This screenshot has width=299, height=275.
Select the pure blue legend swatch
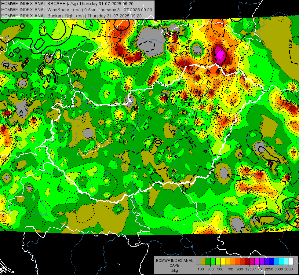click(272, 262)
